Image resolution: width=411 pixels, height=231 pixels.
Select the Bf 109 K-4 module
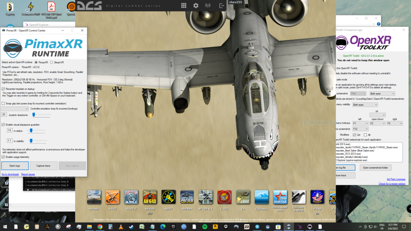pyautogui.click(x=205, y=197)
